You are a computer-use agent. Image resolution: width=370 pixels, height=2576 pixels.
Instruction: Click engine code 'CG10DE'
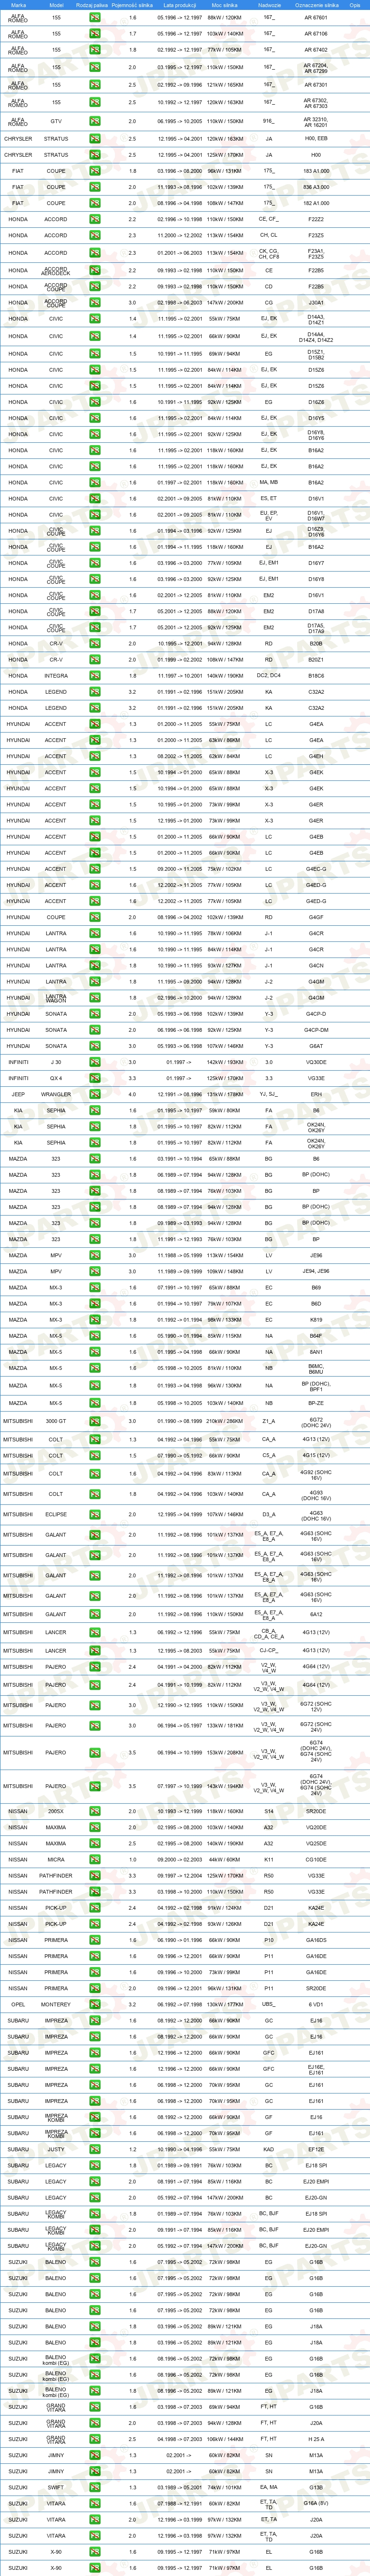point(316,1859)
